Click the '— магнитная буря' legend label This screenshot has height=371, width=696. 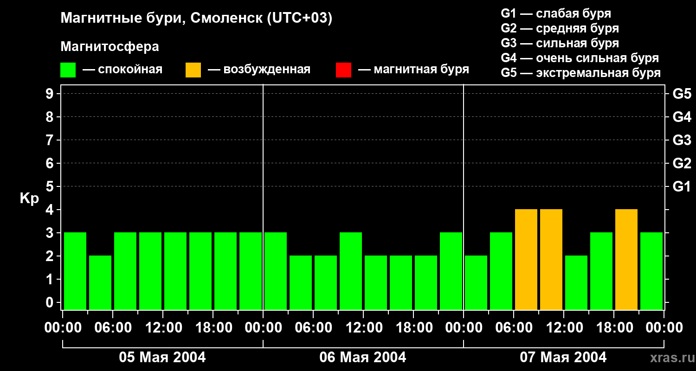413,70
